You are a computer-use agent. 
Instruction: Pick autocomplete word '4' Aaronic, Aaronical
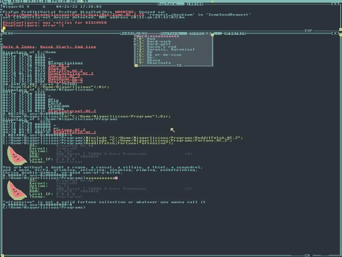point(166,50)
